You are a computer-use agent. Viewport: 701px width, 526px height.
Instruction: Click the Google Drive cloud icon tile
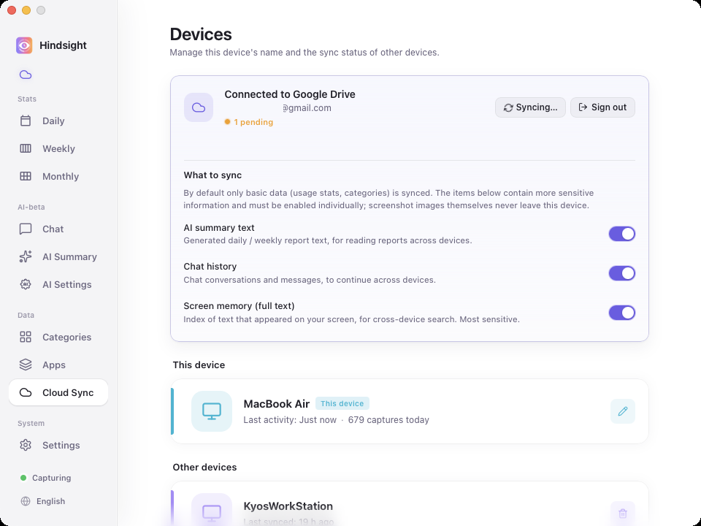[x=199, y=107]
